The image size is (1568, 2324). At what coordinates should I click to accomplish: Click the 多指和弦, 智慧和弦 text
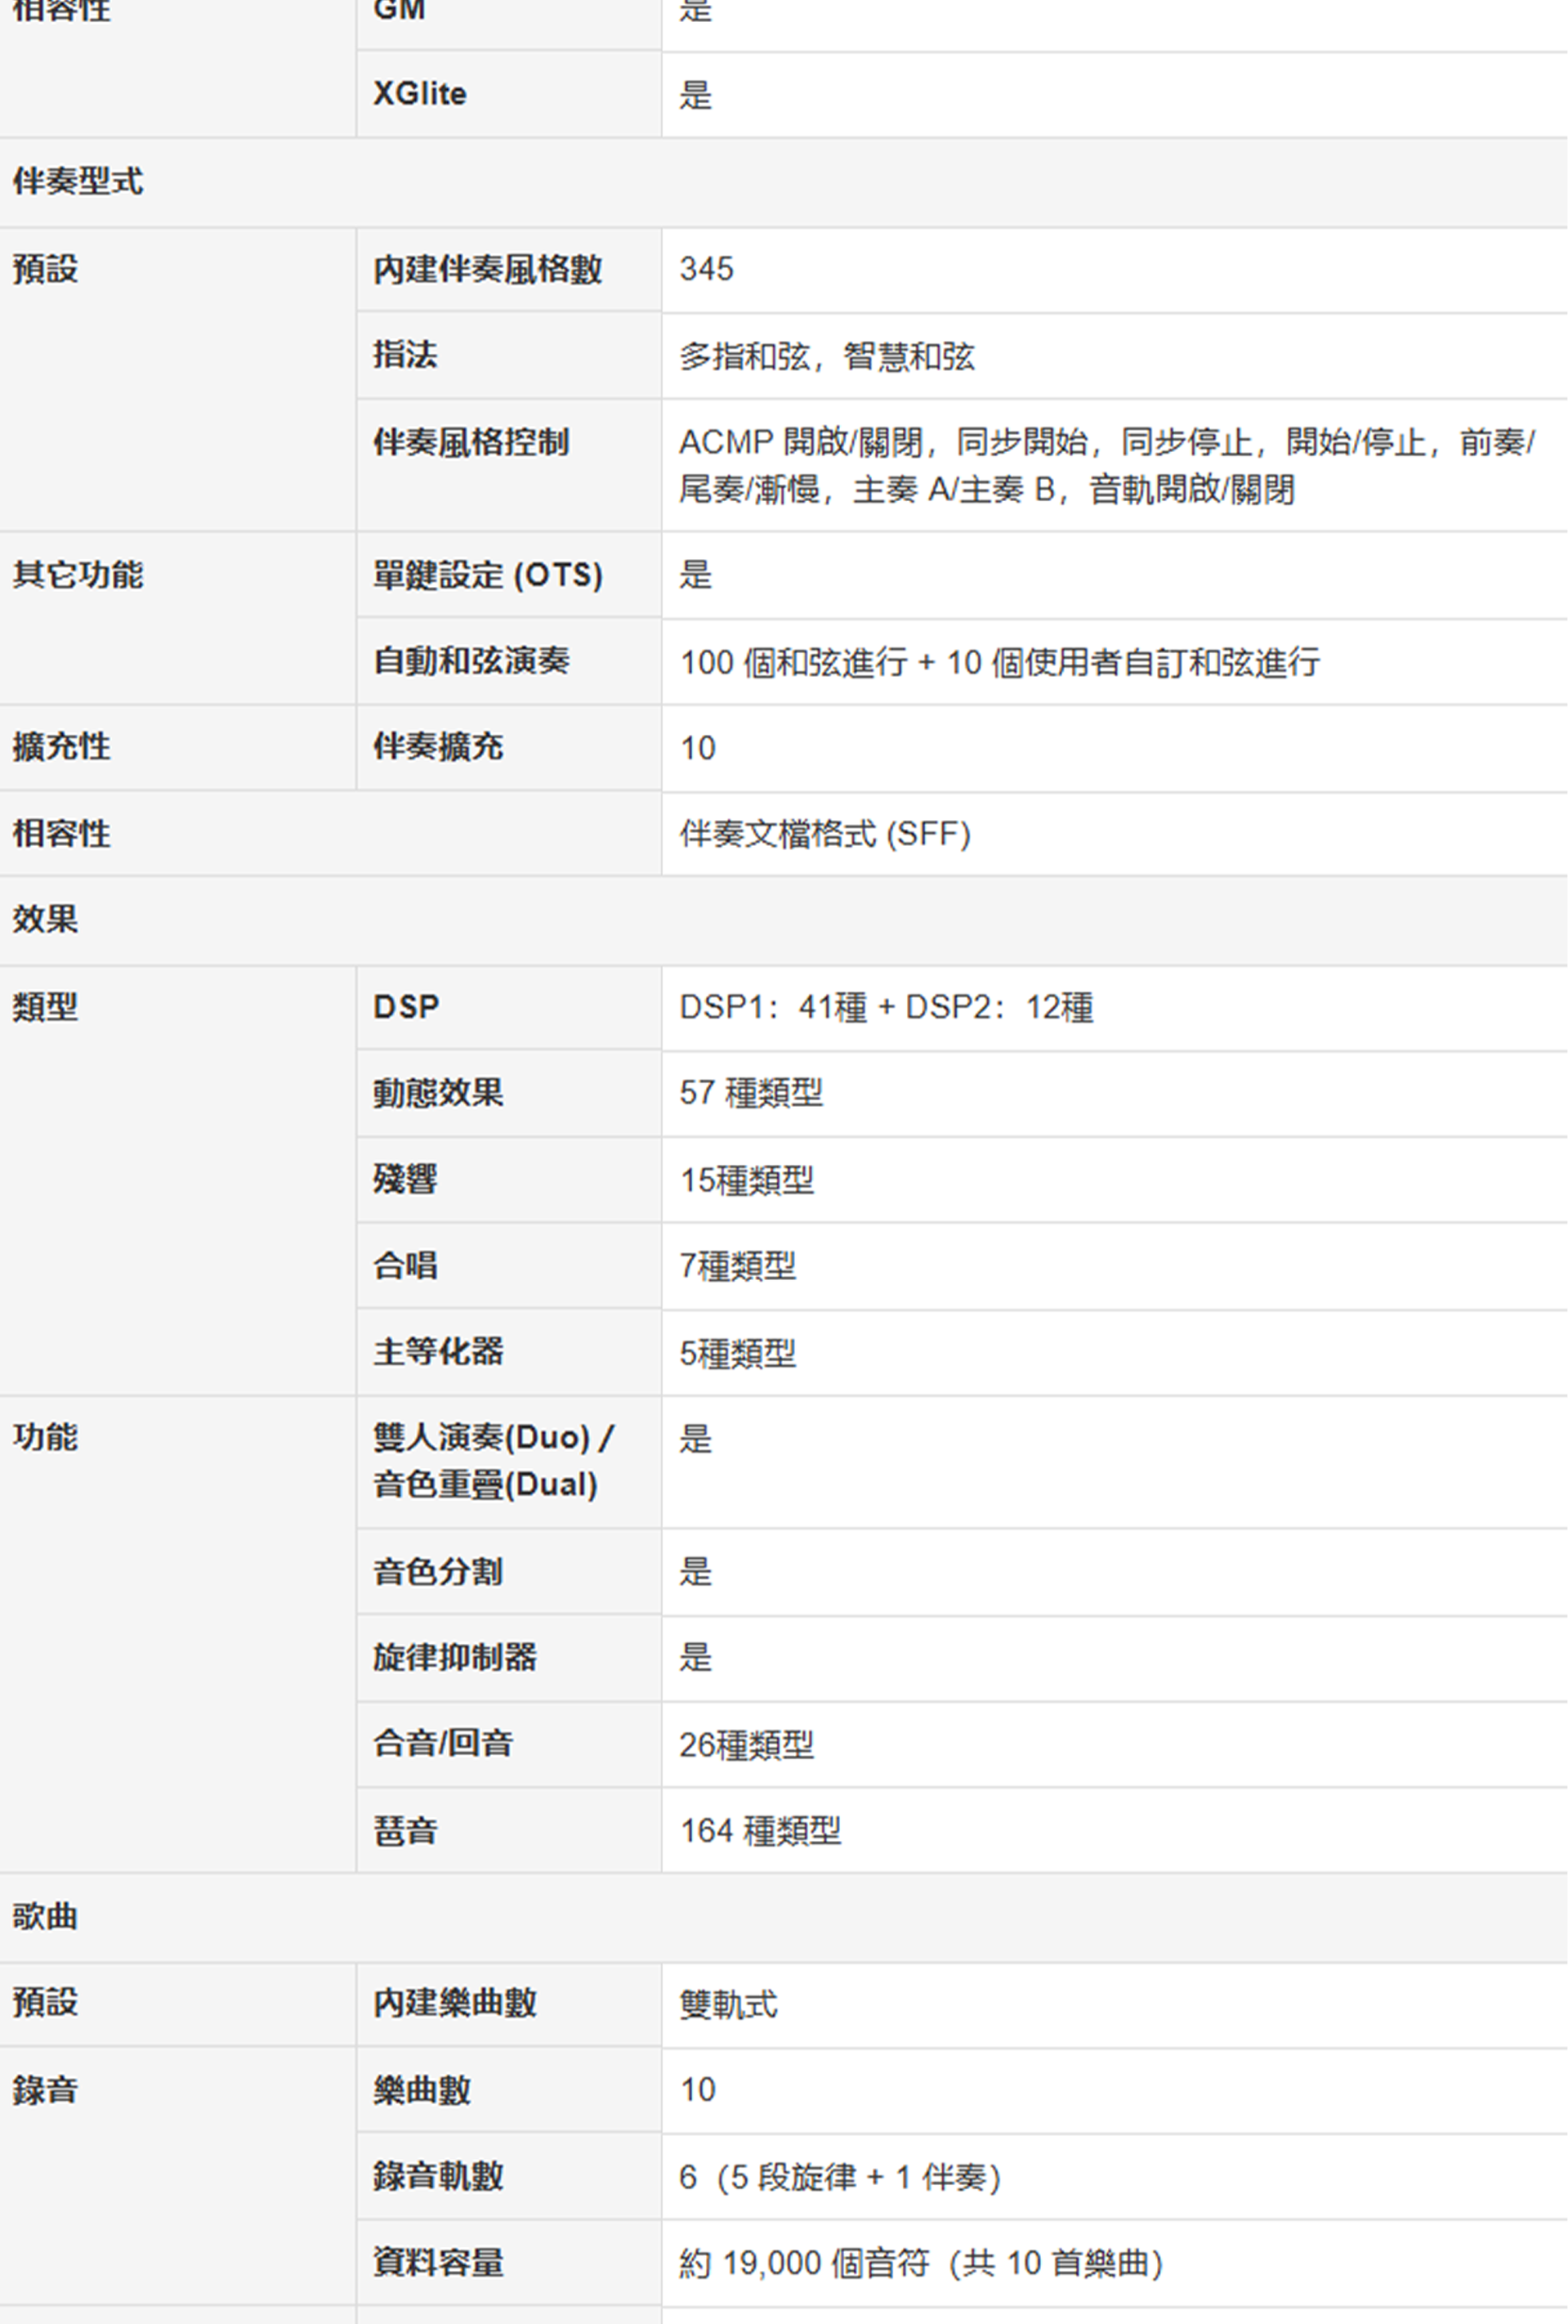825,356
